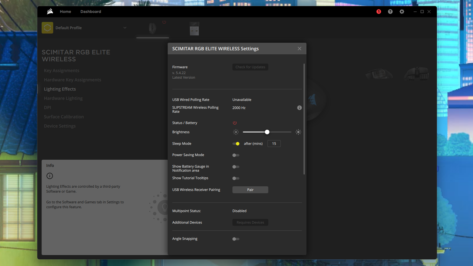
Task: Close the SCIMITAR RGB ELITE WIRELESS Settings dialog
Action: tap(299, 48)
